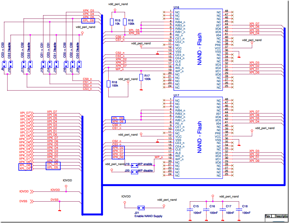289x223 pixels.
Task: Click the 'WP disable' label
Action: (145, 171)
